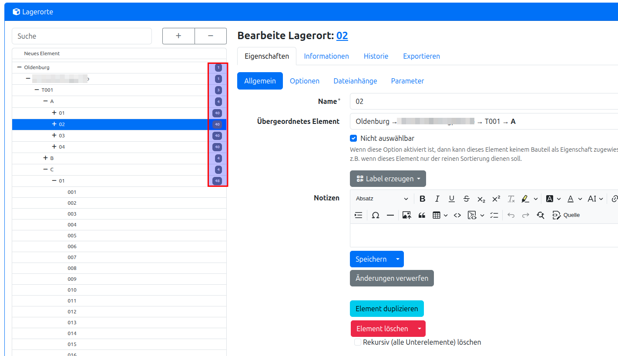This screenshot has height=356, width=618.
Task: Open the Dateianhänge sub-tab
Action: point(355,81)
